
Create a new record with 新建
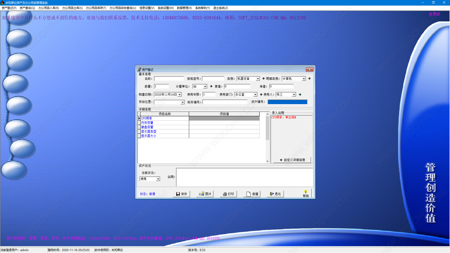(252, 194)
